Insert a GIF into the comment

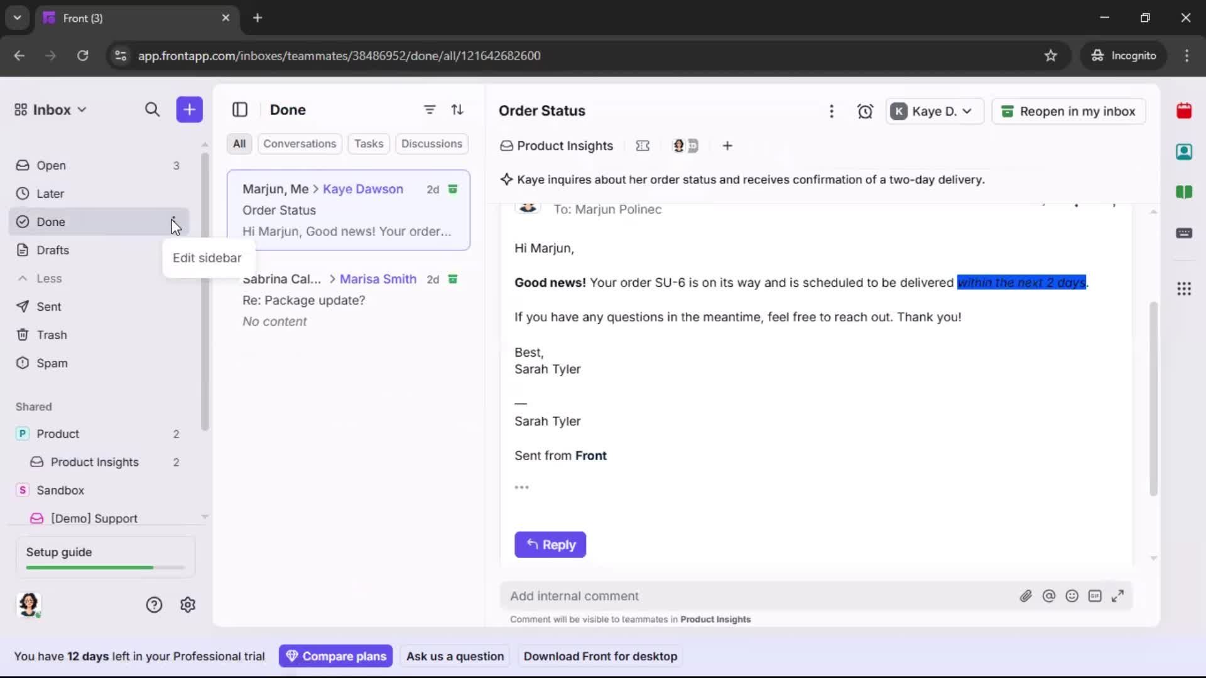click(x=1095, y=596)
